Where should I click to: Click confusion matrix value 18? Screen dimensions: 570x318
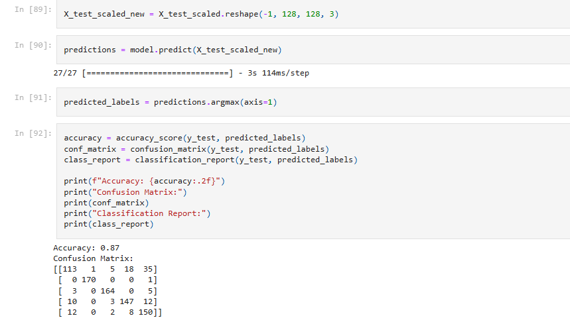pyautogui.click(x=129, y=270)
